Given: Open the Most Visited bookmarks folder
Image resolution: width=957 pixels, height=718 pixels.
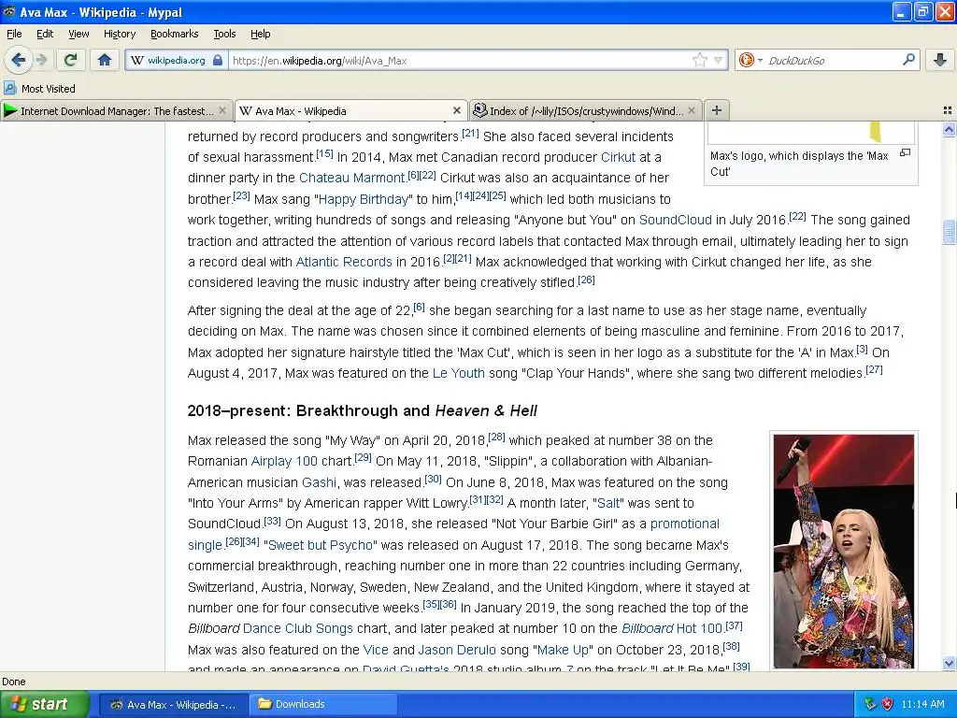Looking at the screenshot, I should coord(39,89).
